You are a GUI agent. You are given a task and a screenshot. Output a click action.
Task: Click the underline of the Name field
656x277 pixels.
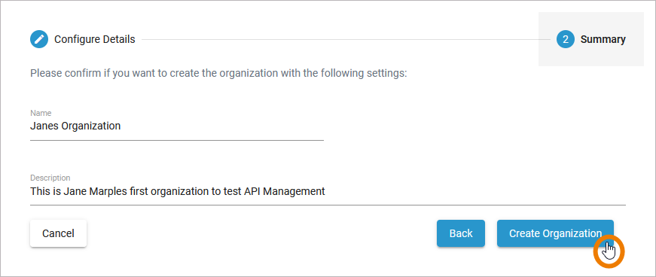(177, 140)
